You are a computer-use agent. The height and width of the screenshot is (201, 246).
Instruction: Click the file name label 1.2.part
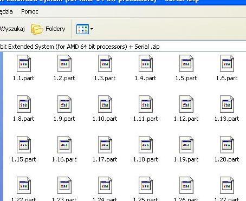tap(64, 78)
